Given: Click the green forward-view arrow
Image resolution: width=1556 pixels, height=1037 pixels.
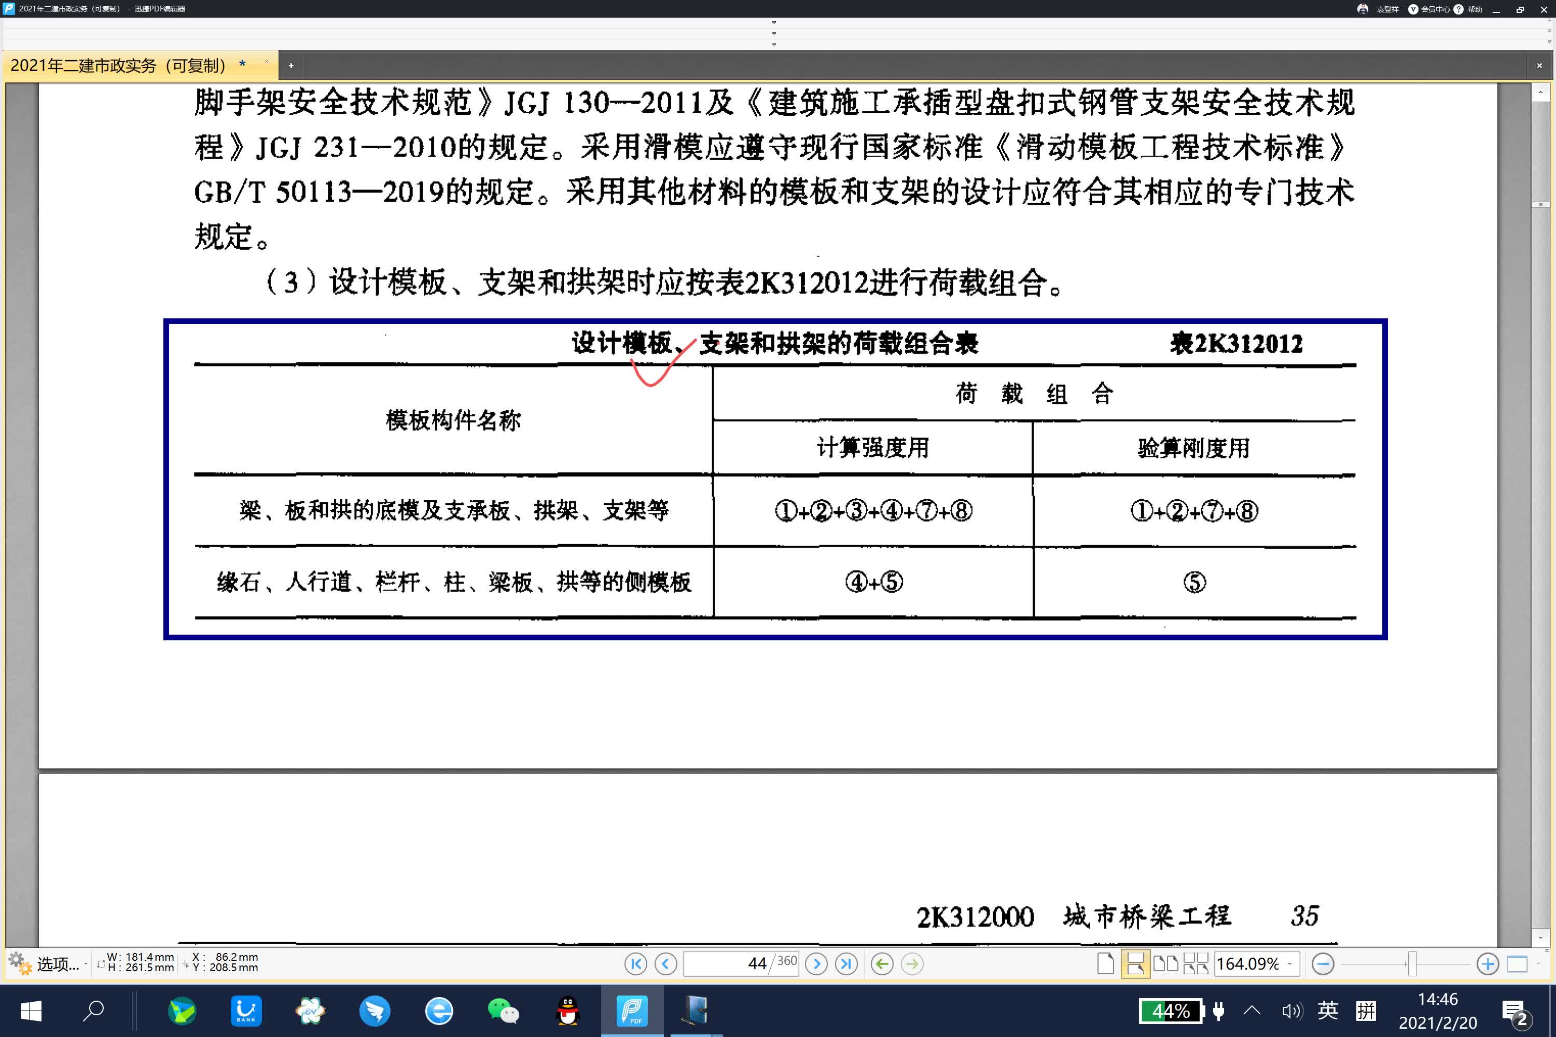Looking at the screenshot, I should click(x=912, y=963).
